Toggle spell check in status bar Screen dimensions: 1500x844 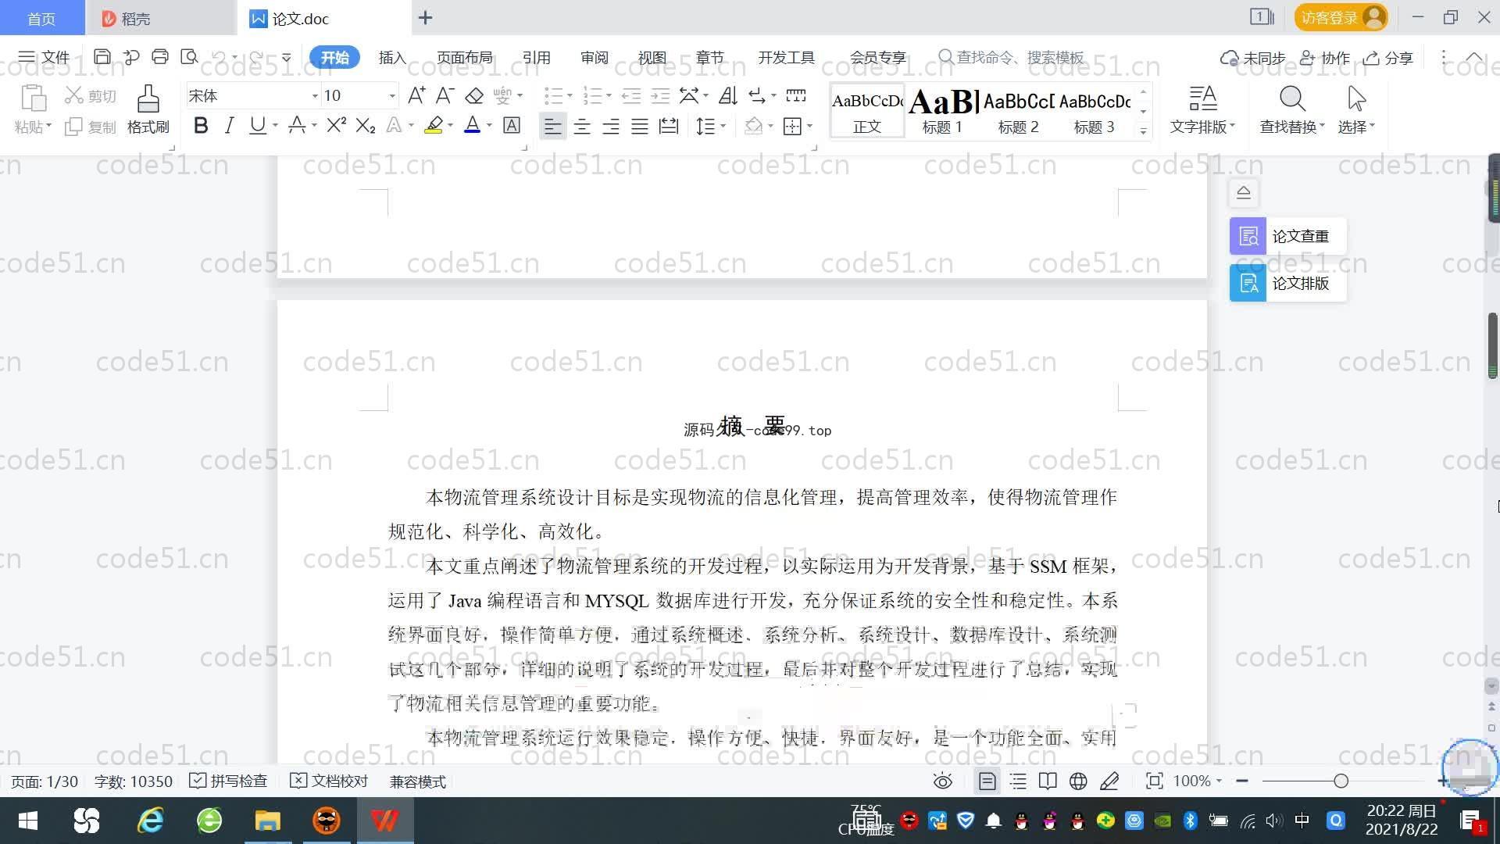[228, 781]
